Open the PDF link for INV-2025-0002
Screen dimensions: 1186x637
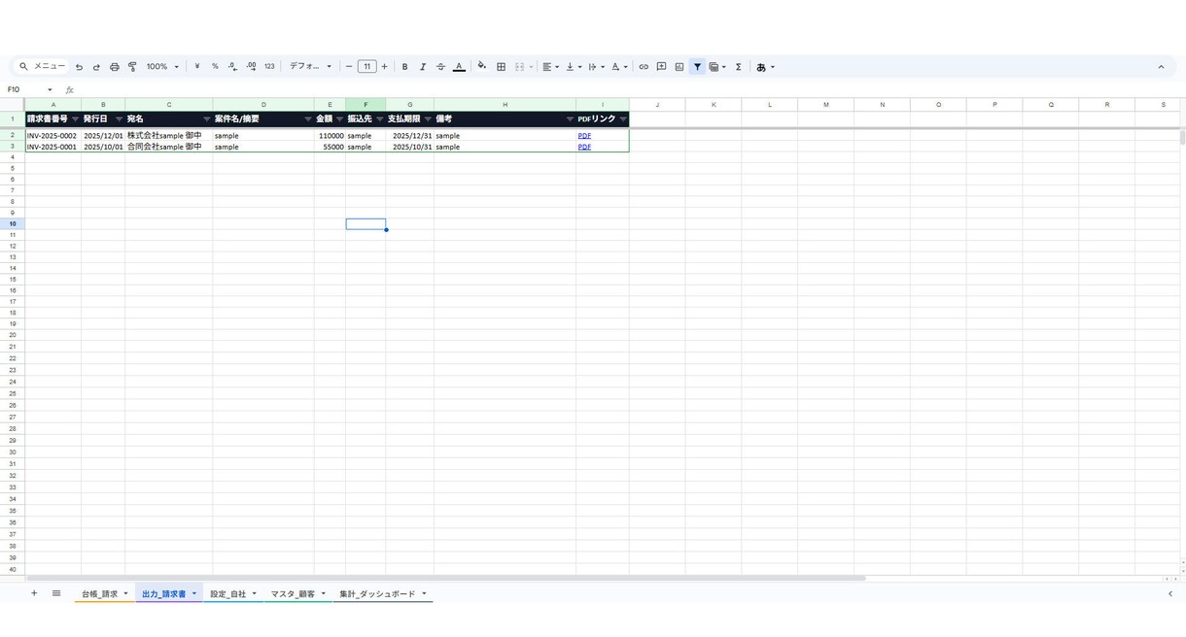pos(584,136)
